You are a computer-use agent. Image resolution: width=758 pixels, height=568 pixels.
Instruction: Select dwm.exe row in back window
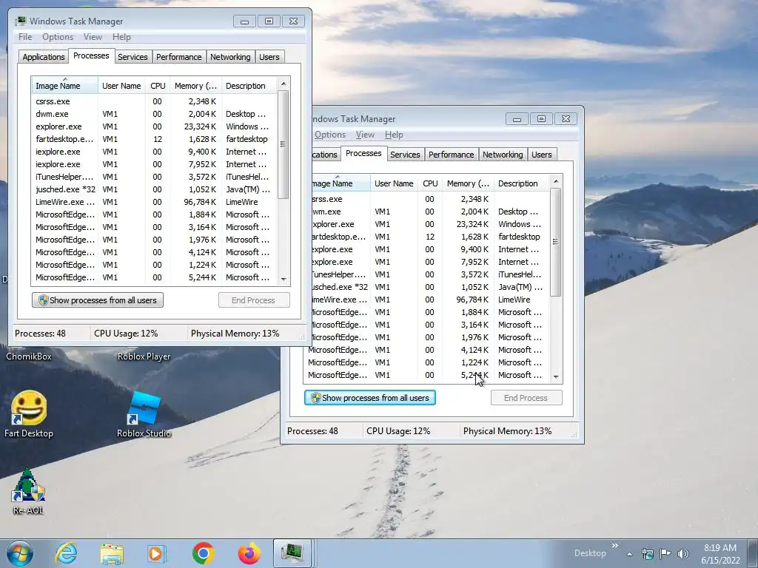click(x=154, y=114)
